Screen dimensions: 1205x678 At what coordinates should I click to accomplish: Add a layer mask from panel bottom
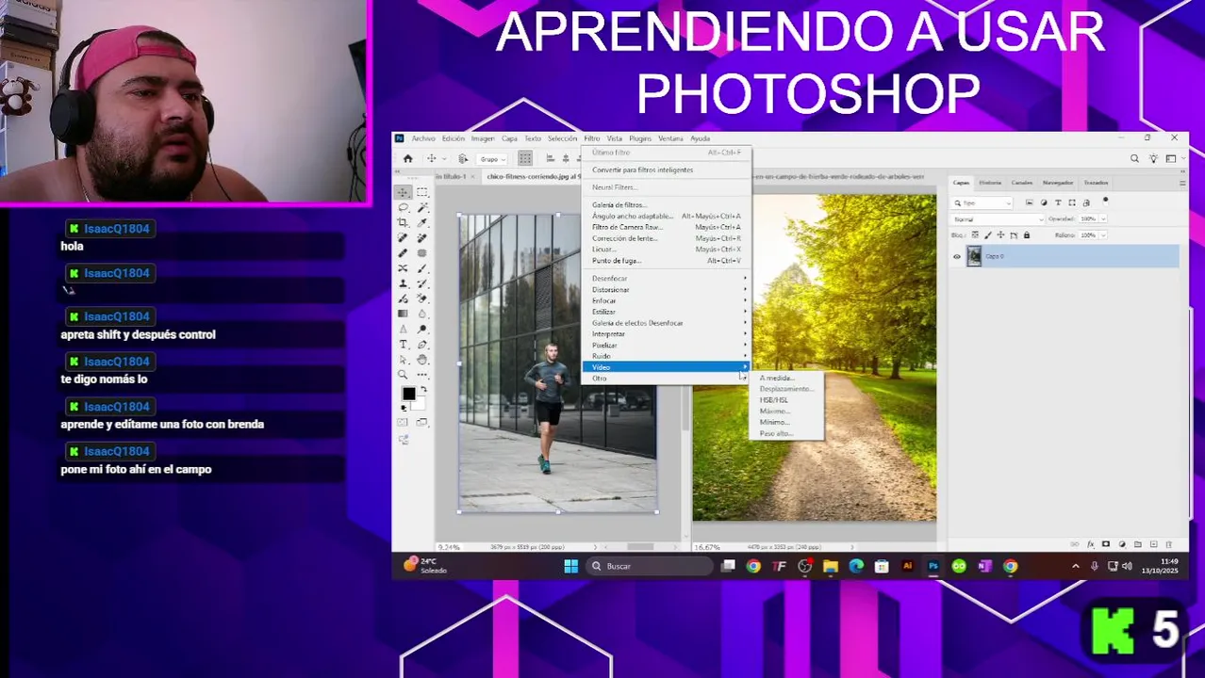coord(1106,544)
